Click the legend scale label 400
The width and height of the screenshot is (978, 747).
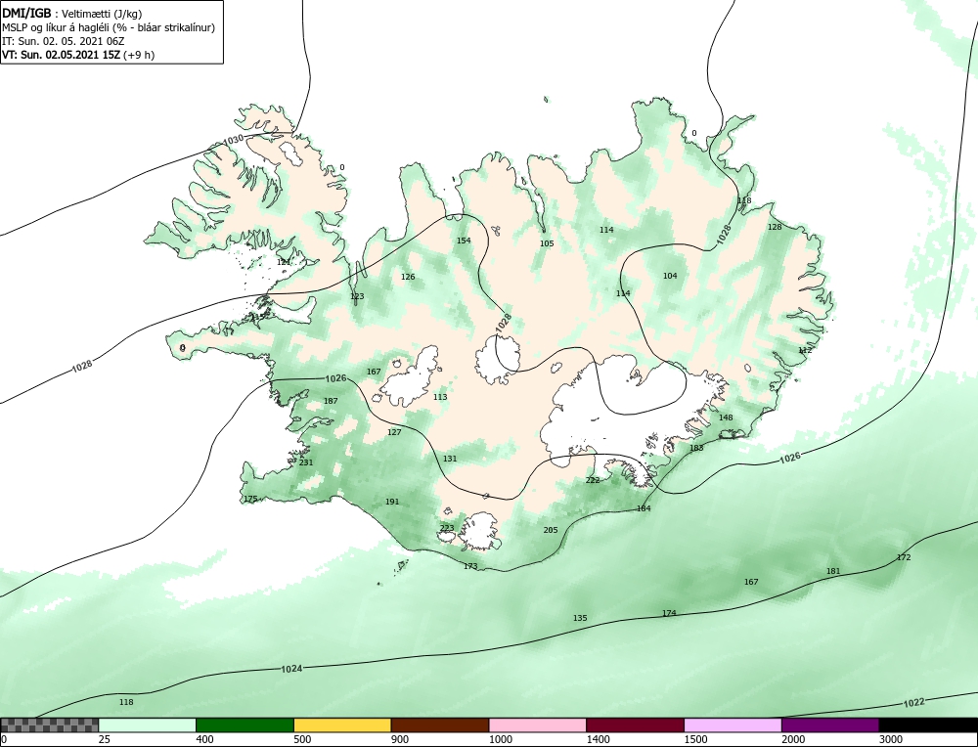tap(204, 739)
